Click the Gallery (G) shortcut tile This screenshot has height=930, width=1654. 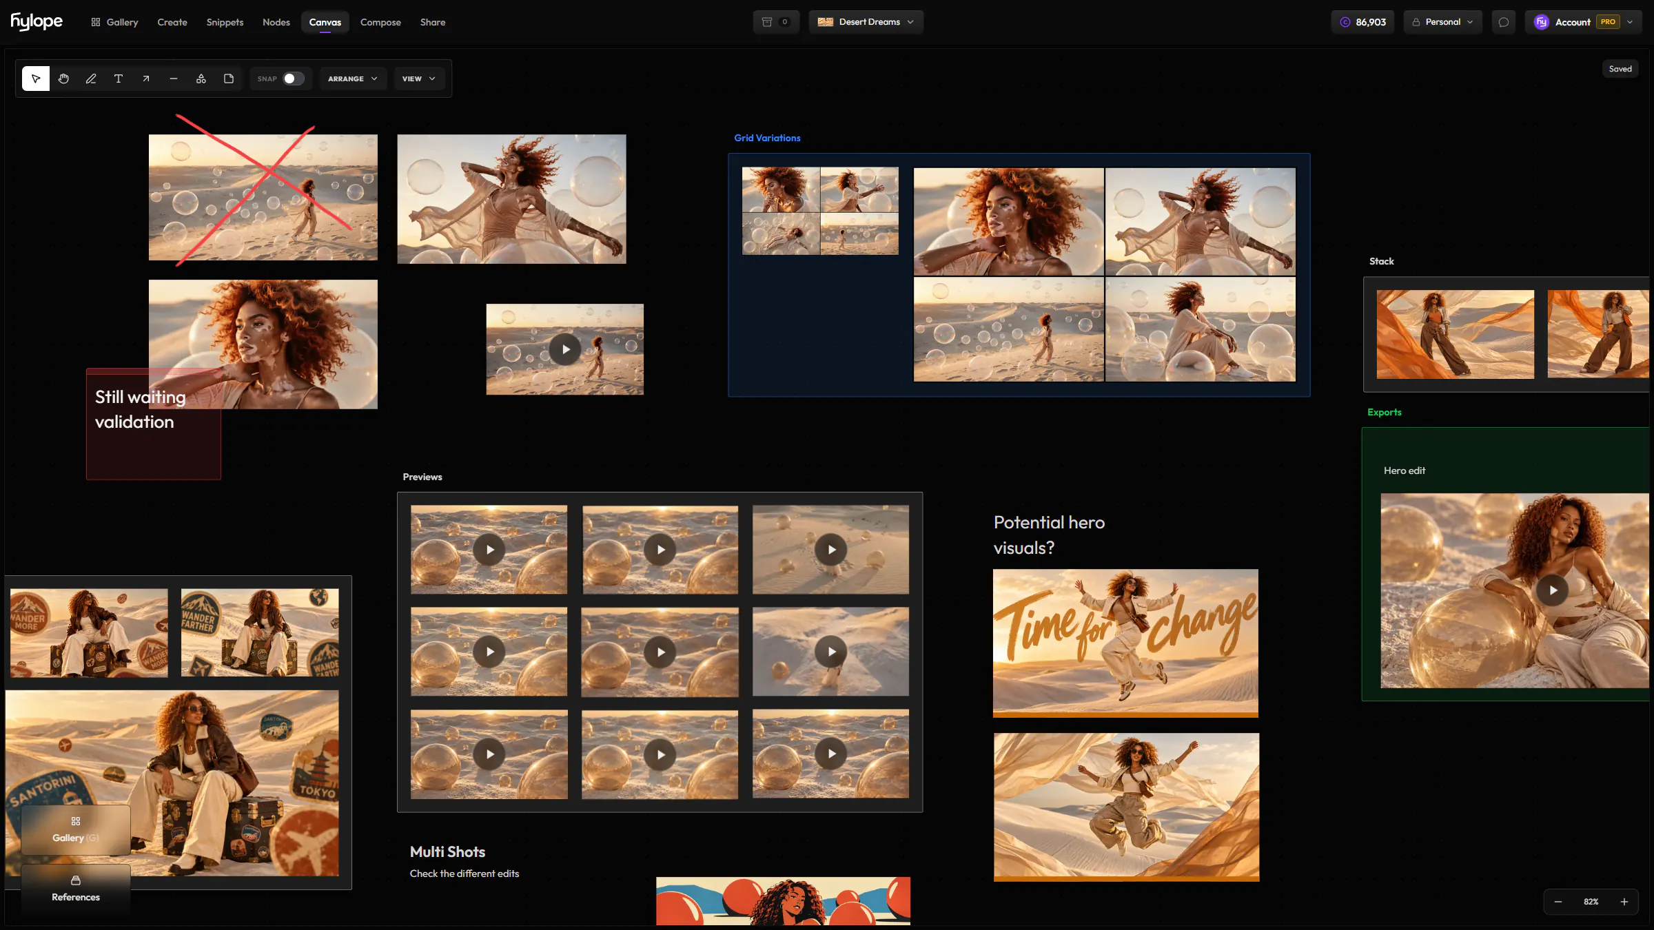(76, 829)
